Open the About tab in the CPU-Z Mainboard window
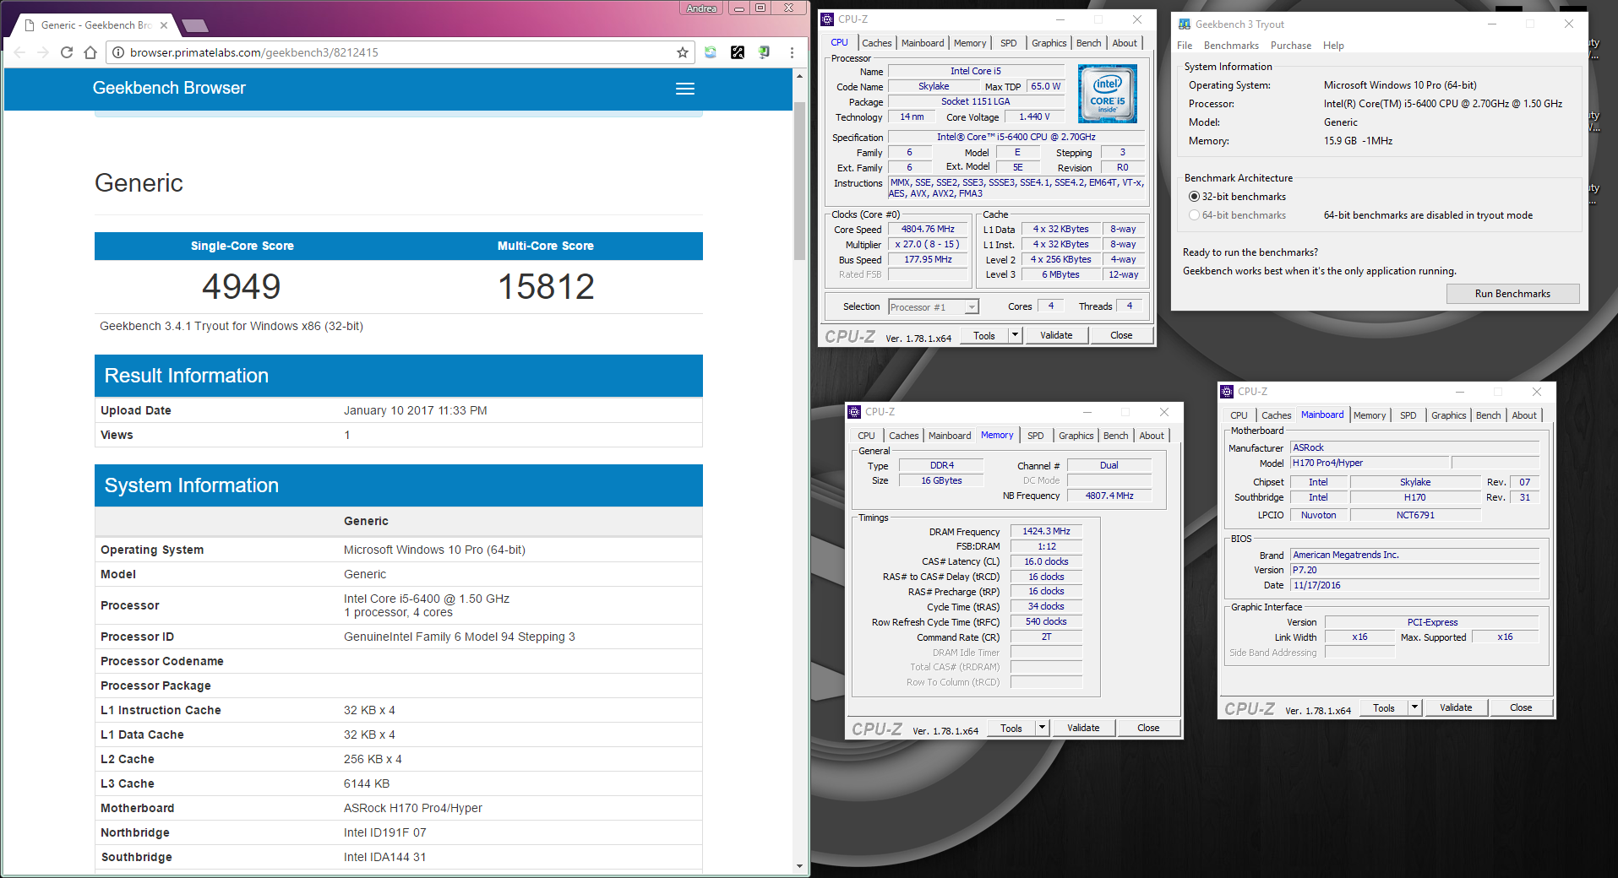The height and width of the screenshot is (878, 1618). click(1524, 415)
